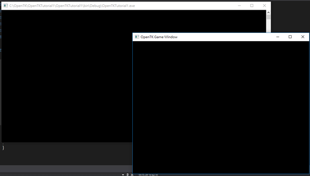Close the OpenTK Game Window
Image resolution: width=310 pixels, height=176 pixels.
pyautogui.click(x=303, y=37)
